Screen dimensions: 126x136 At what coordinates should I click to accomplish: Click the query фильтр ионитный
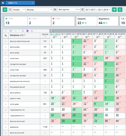pyautogui.click(x=17, y=121)
